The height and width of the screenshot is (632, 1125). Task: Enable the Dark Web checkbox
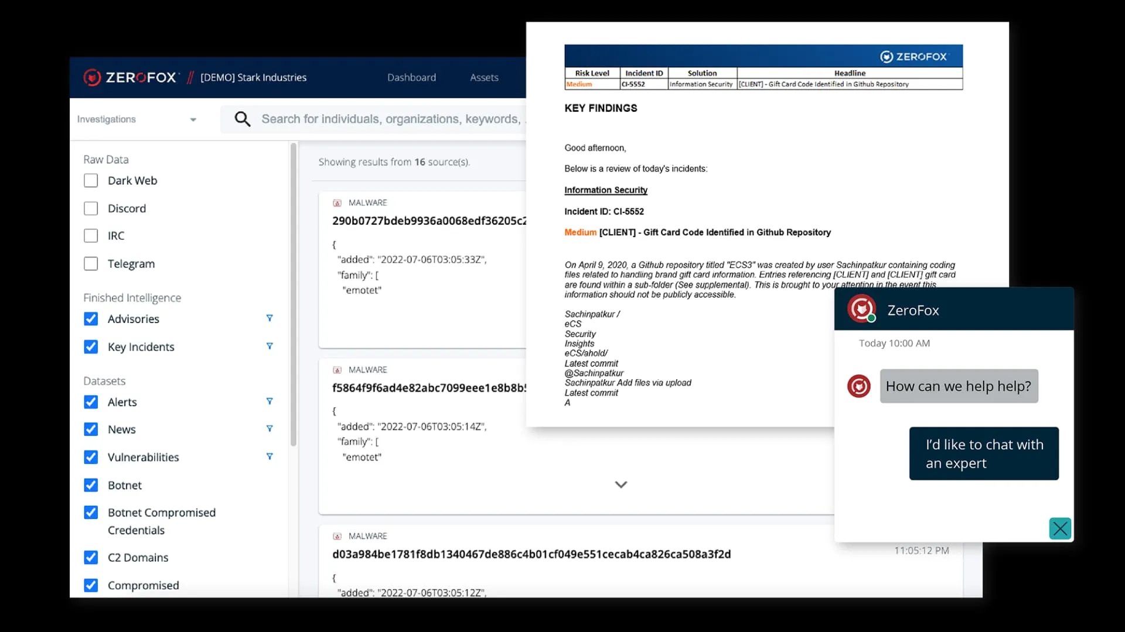coord(91,181)
